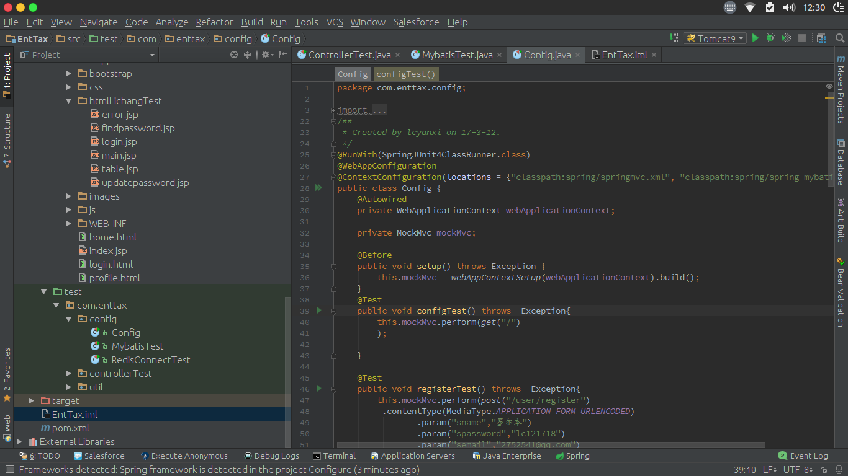Open the Event Log

(x=803, y=456)
